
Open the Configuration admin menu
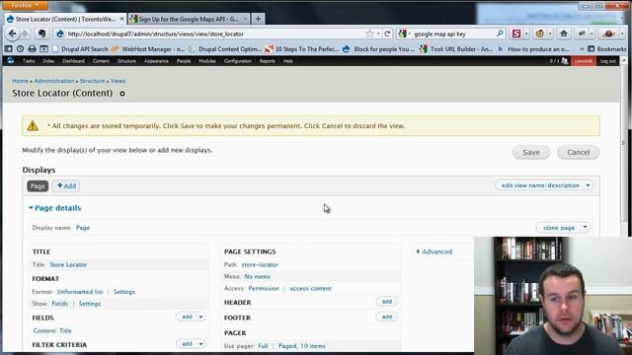[237, 61]
